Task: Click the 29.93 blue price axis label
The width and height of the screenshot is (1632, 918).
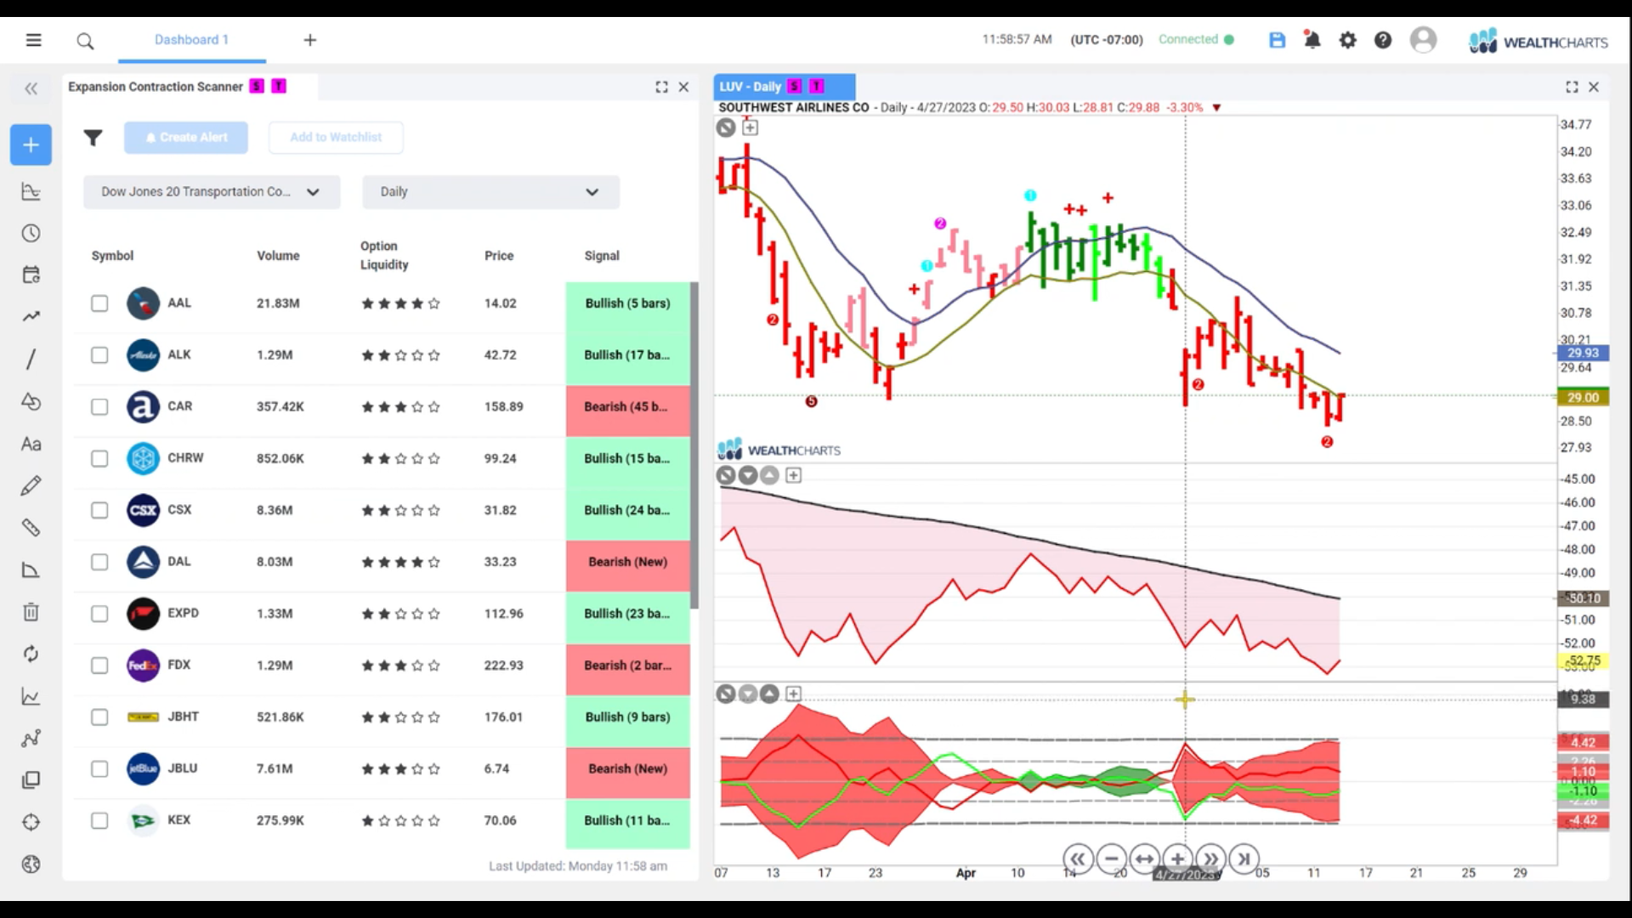Action: coord(1583,353)
